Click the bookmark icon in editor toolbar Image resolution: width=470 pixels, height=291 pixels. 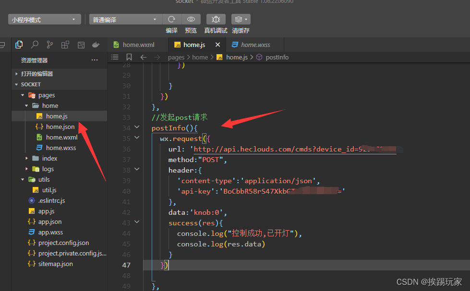(x=129, y=57)
